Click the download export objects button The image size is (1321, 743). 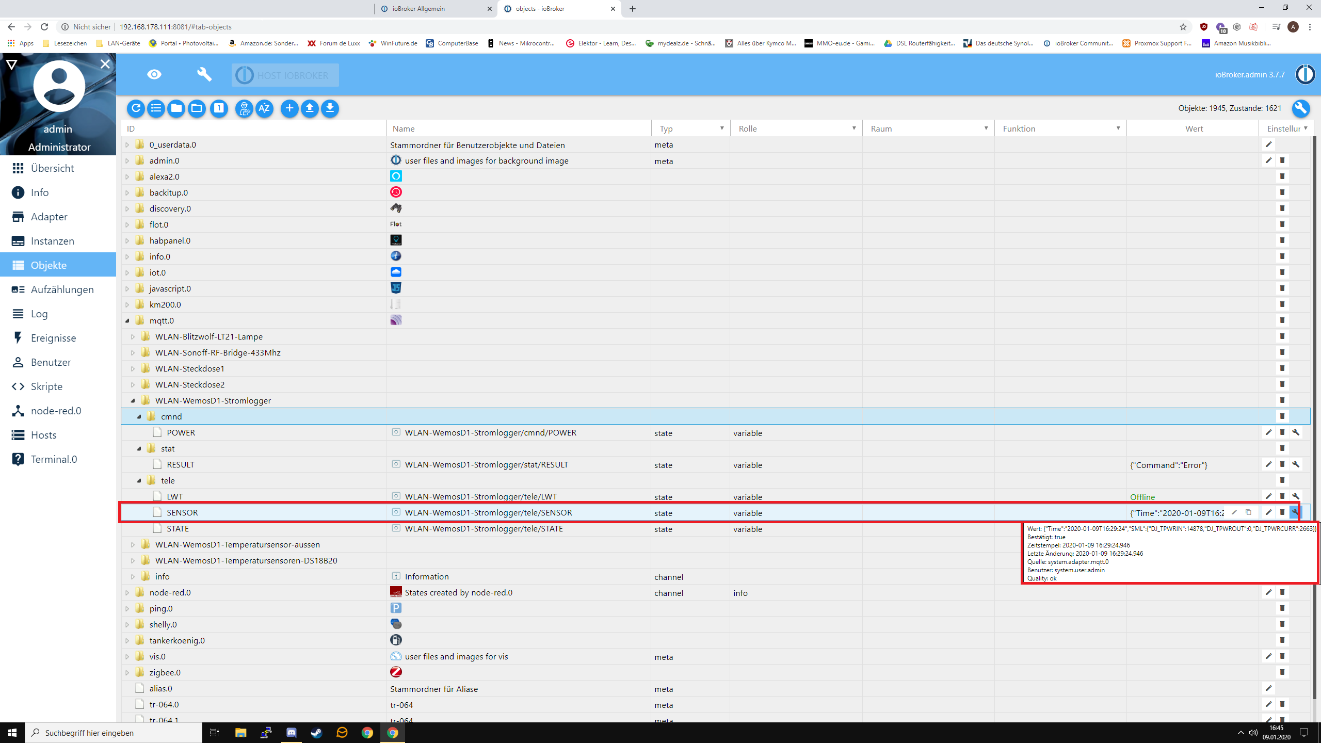[x=330, y=108]
